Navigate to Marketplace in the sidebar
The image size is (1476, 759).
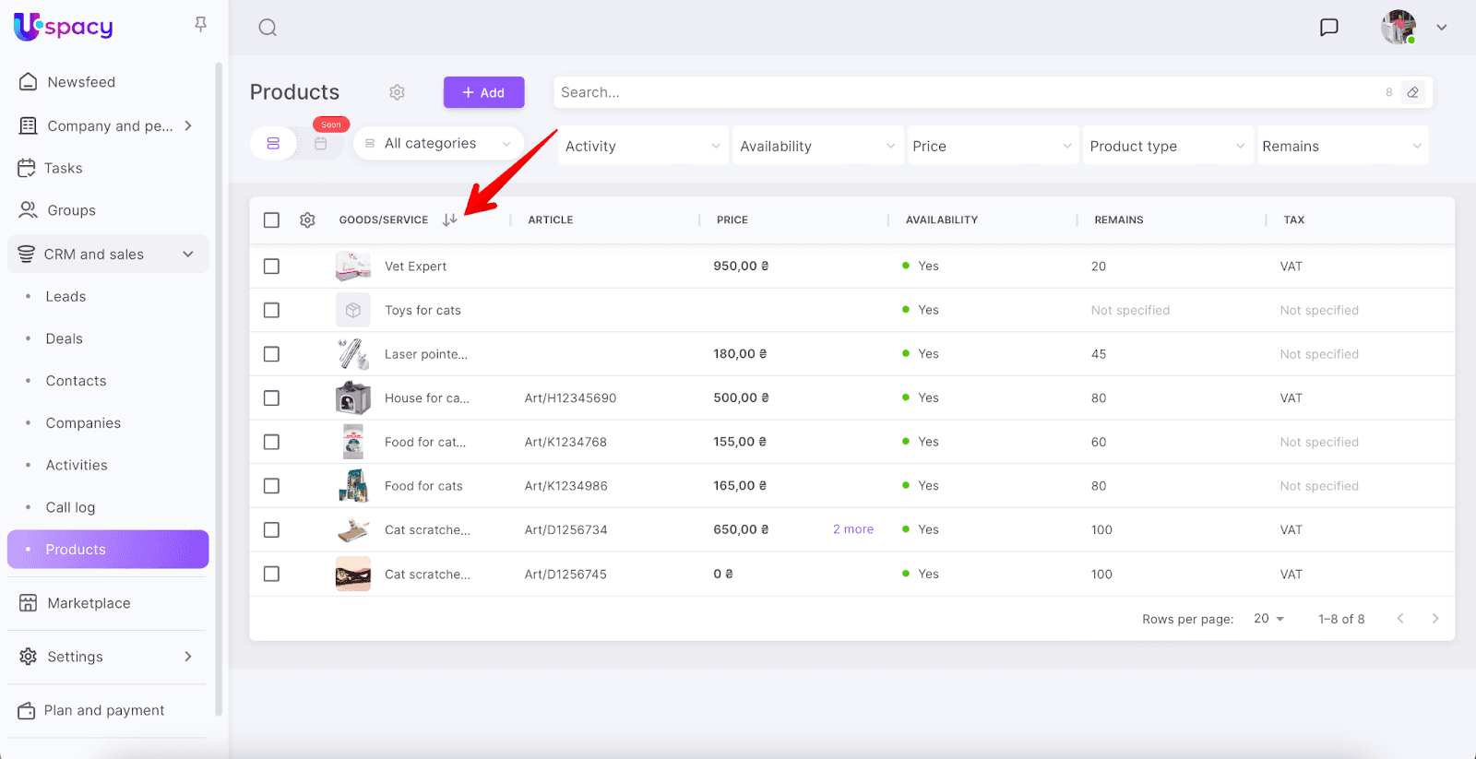(x=89, y=603)
